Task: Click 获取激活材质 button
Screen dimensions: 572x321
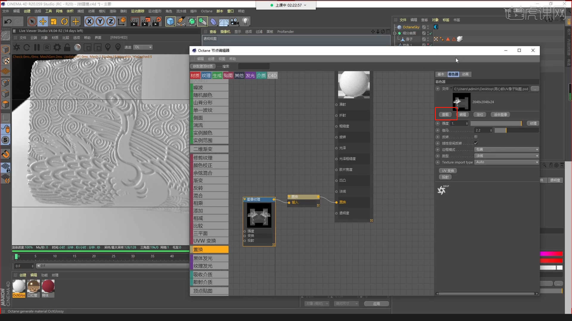Action: (203, 66)
